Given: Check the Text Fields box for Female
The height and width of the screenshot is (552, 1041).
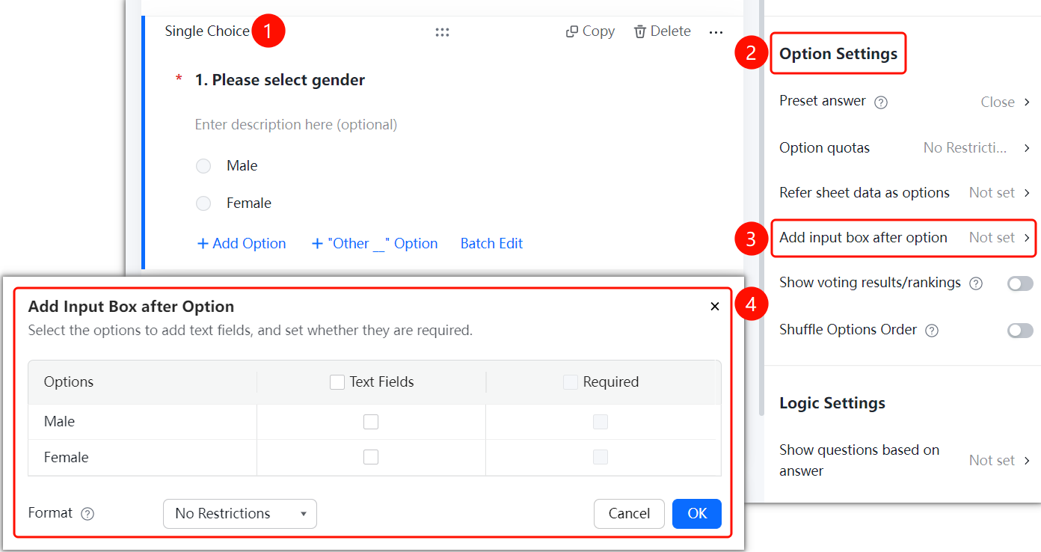Looking at the screenshot, I should tap(371, 457).
